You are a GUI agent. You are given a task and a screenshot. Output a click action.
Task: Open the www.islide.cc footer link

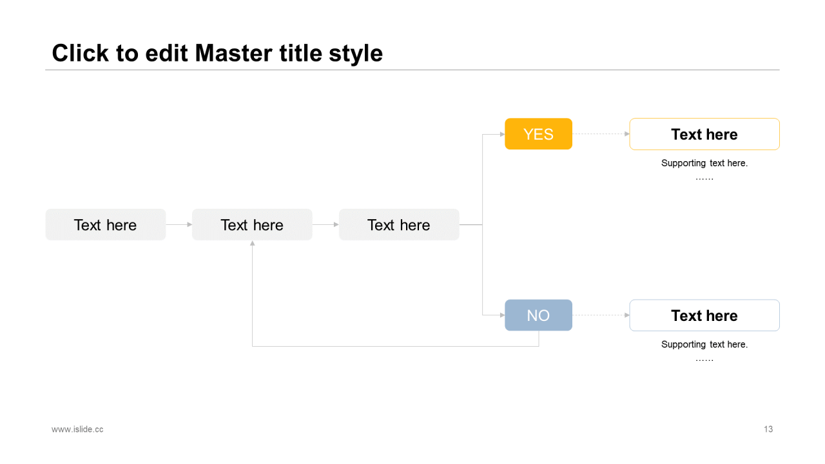[77, 429]
